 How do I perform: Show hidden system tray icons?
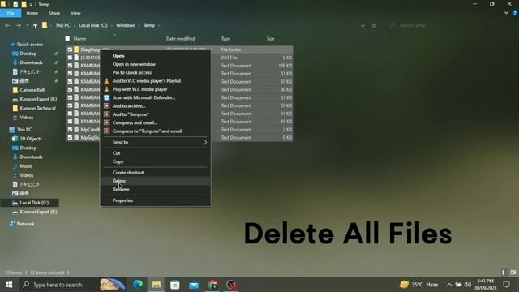coord(449,285)
